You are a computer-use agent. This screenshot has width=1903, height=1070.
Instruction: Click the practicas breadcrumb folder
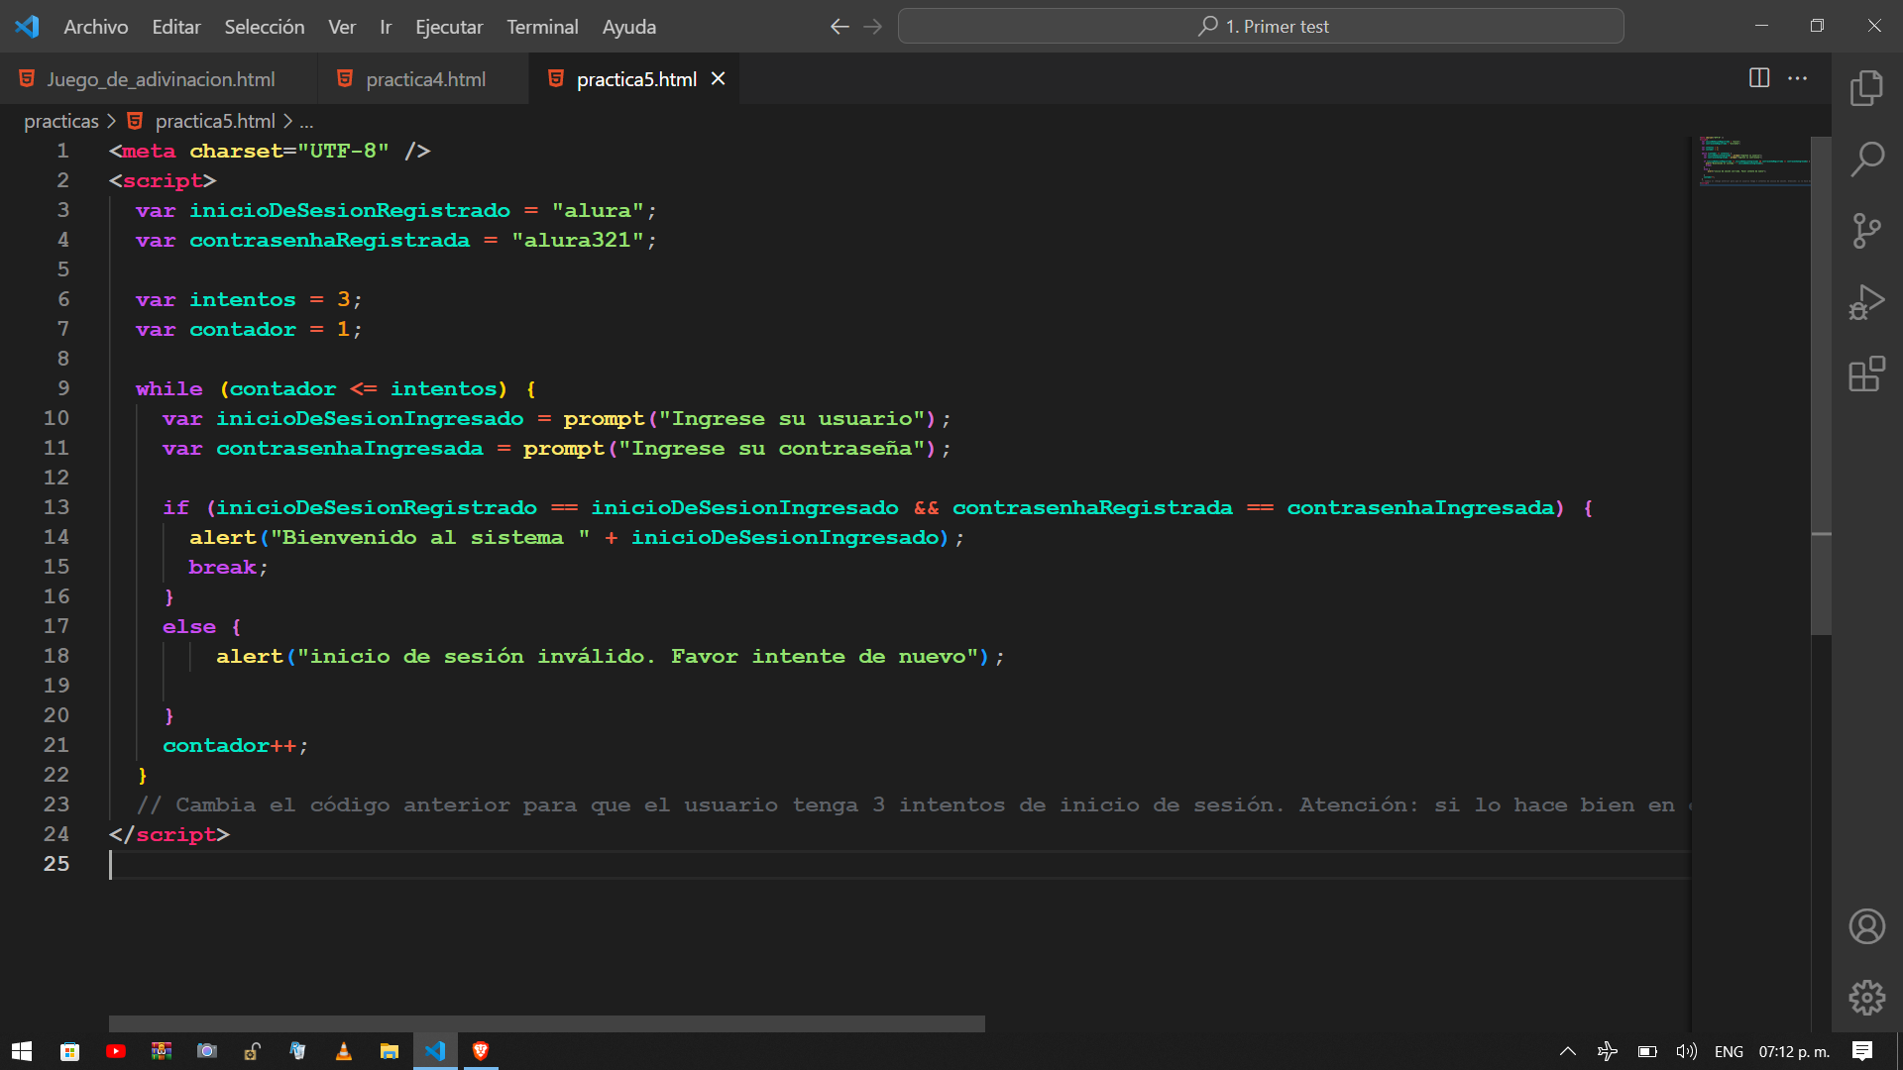click(x=61, y=121)
